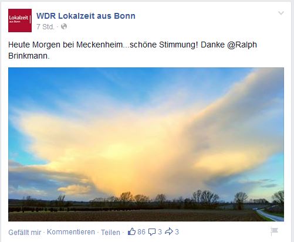Choose 'Teilen' to share the post
Image resolution: width=294 pixels, height=242 pixels.
click(110, 232)
